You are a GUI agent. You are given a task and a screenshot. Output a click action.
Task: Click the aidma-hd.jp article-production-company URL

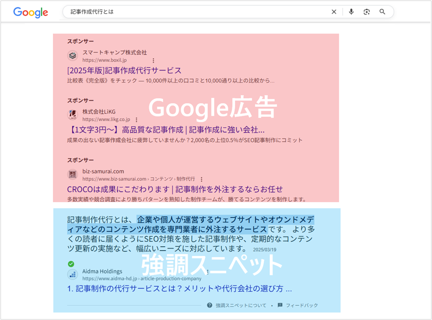pyautogui.click(x=142, y=279)
